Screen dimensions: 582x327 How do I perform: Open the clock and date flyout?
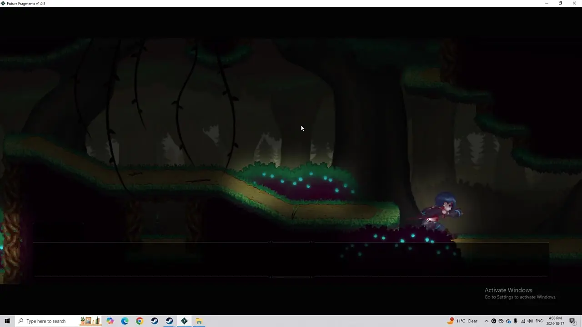click(x=556, y=321)
